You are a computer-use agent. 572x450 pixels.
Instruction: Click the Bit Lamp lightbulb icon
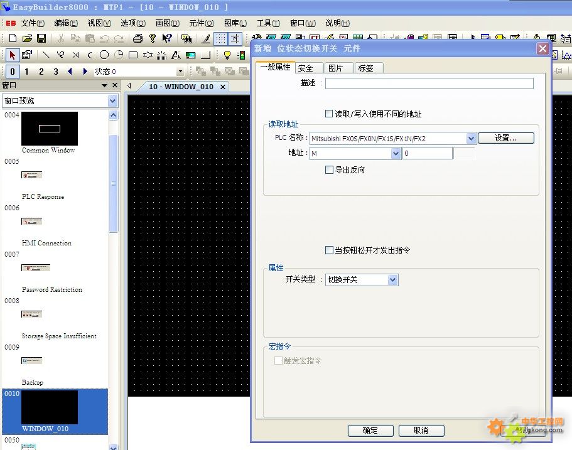click(227, 55)
